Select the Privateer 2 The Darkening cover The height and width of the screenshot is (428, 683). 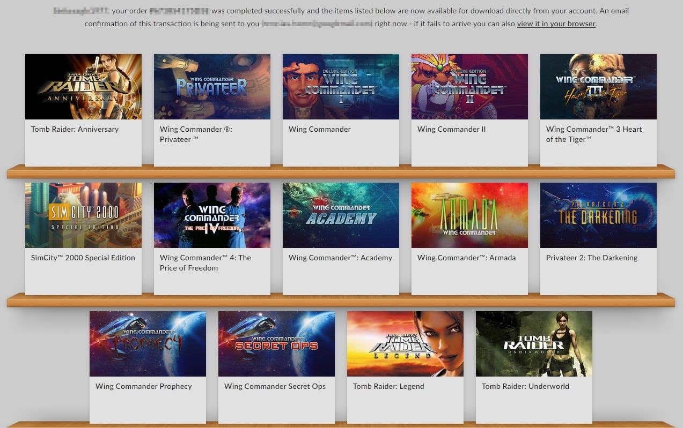click(598, 215)
